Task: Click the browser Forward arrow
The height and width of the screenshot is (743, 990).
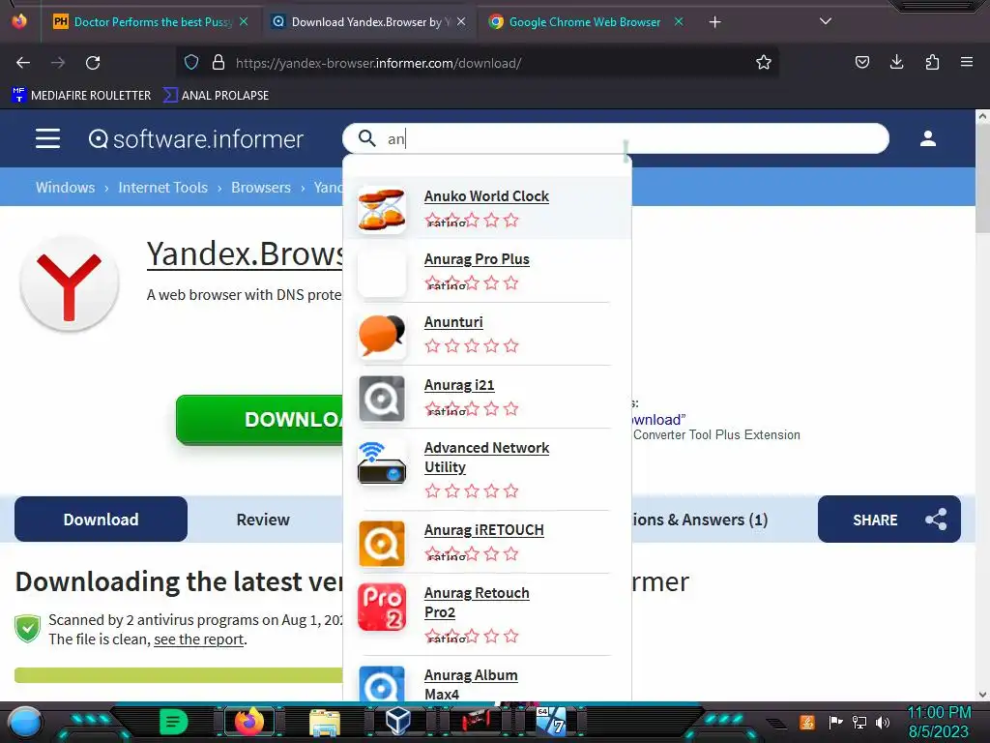Action: click(58, 63)
